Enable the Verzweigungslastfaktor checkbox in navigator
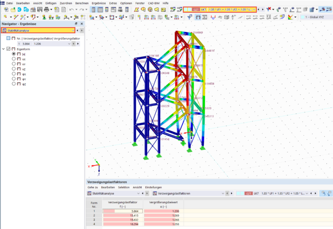 point(8,38)
